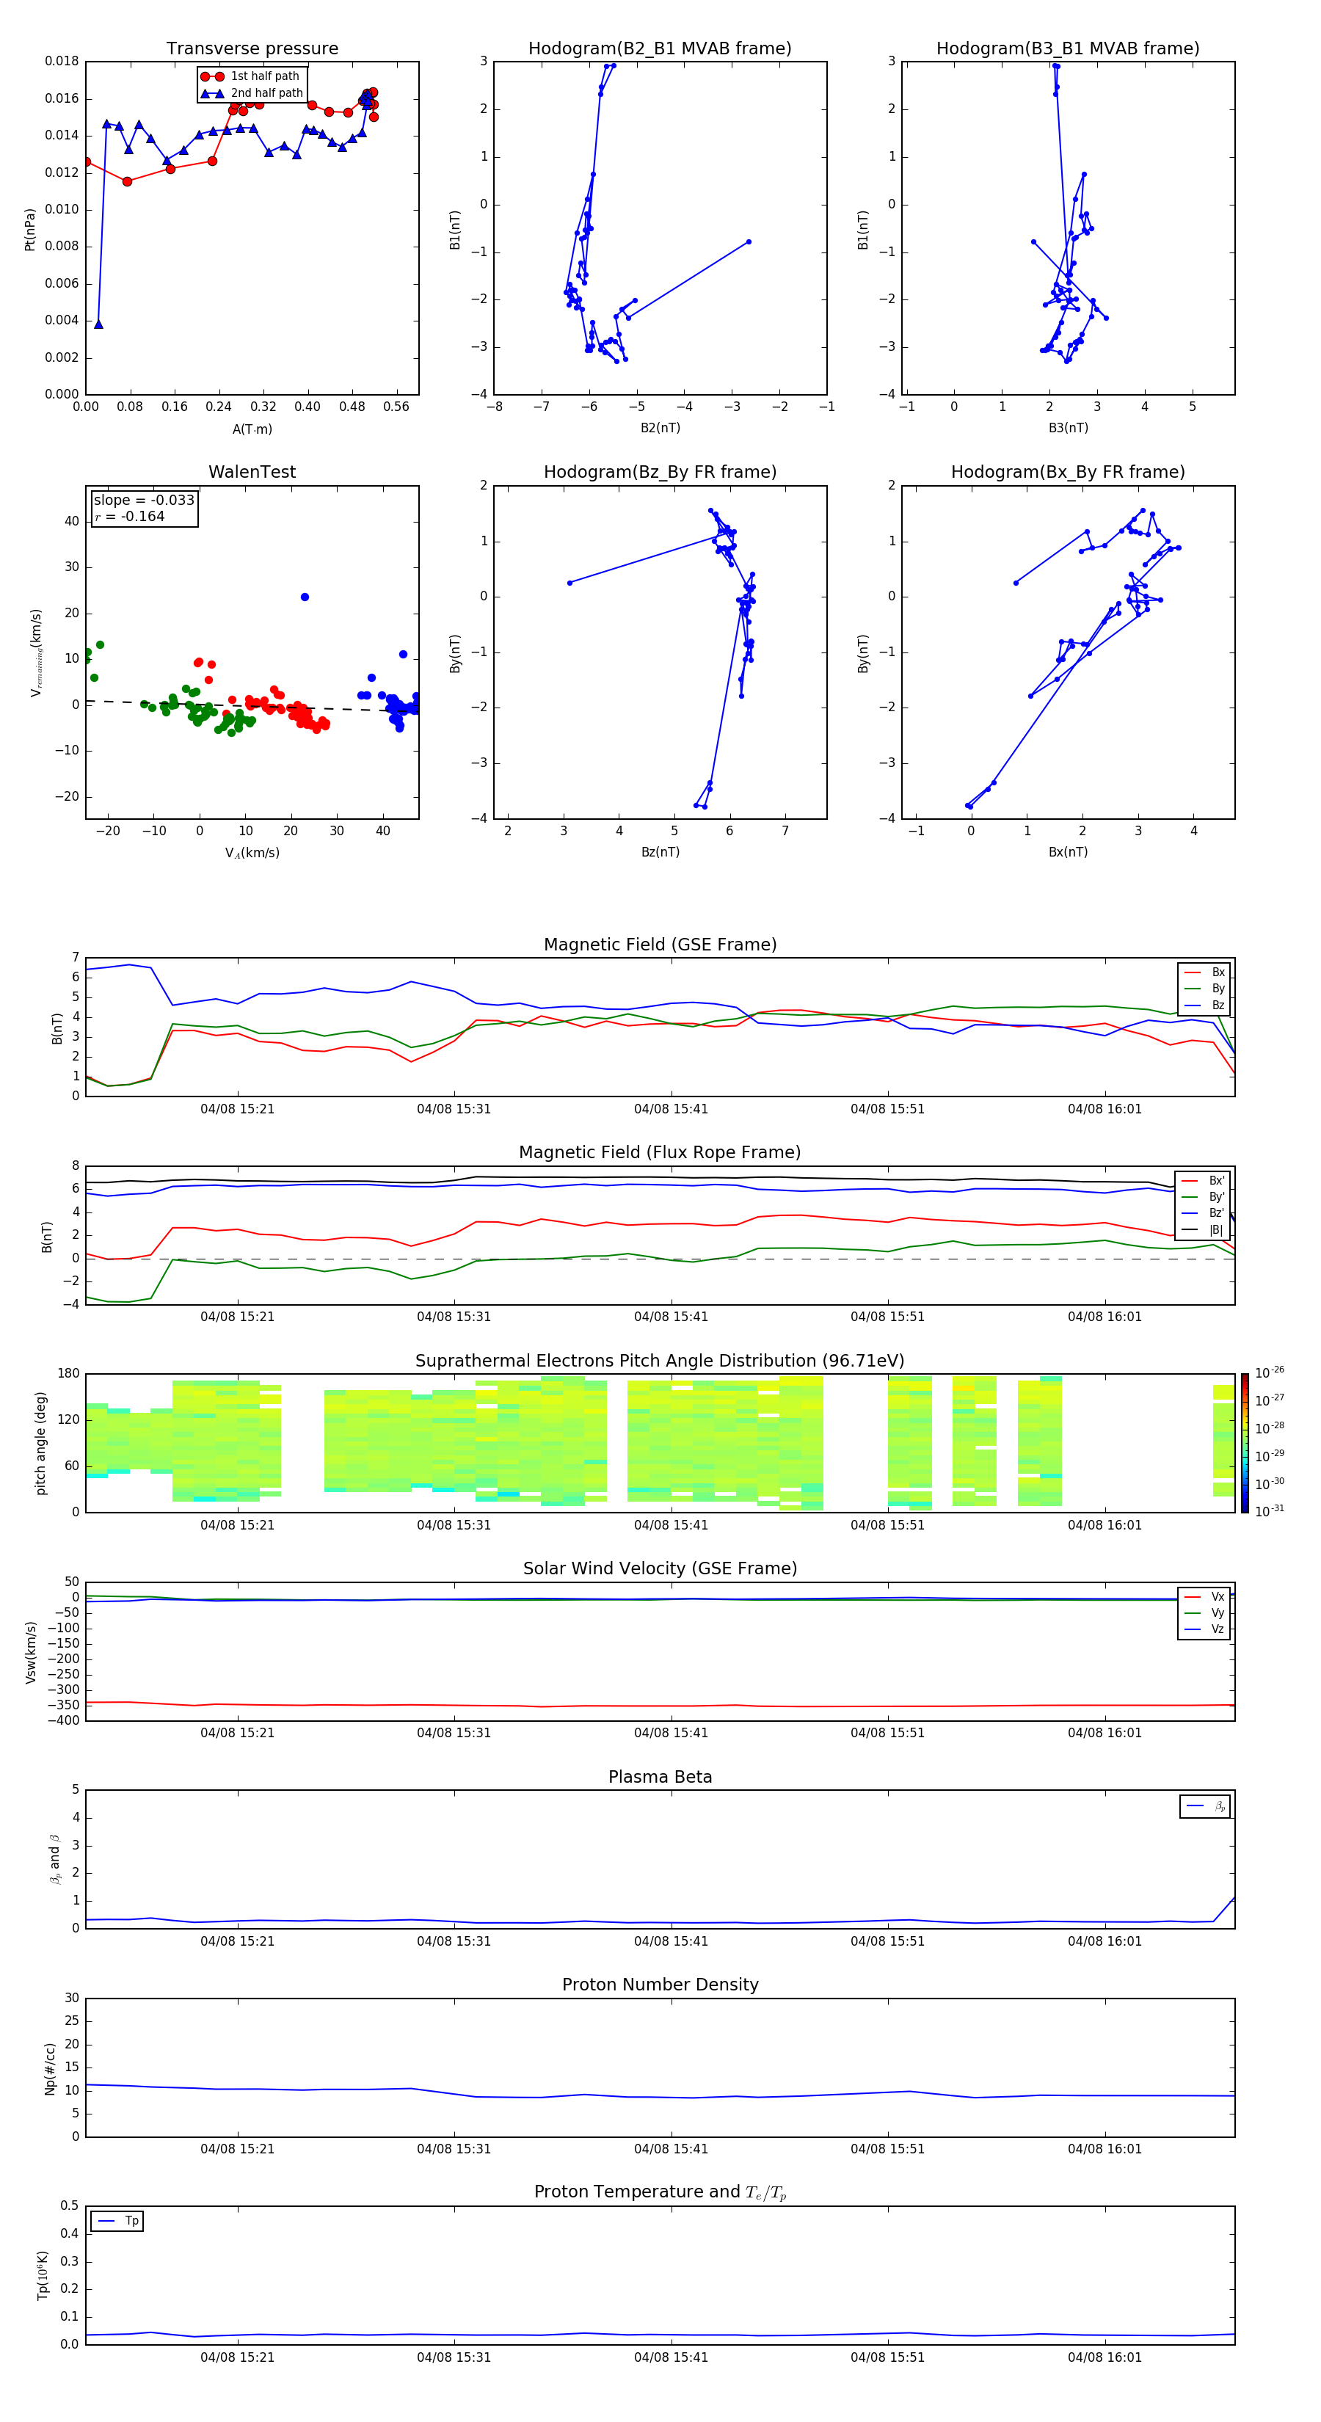1321x2422 pixels.
Task: Click Vz legend entry in Solar Wind plot
Action: 1204,1629
